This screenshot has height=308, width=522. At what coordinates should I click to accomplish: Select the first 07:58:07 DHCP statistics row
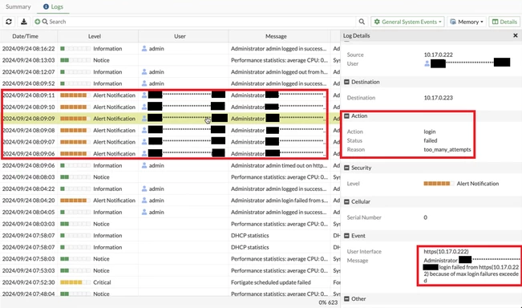[170, 236]
